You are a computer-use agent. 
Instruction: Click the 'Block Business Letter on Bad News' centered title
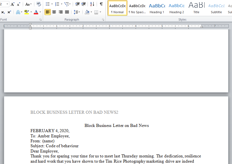click(x=116, y=126)
